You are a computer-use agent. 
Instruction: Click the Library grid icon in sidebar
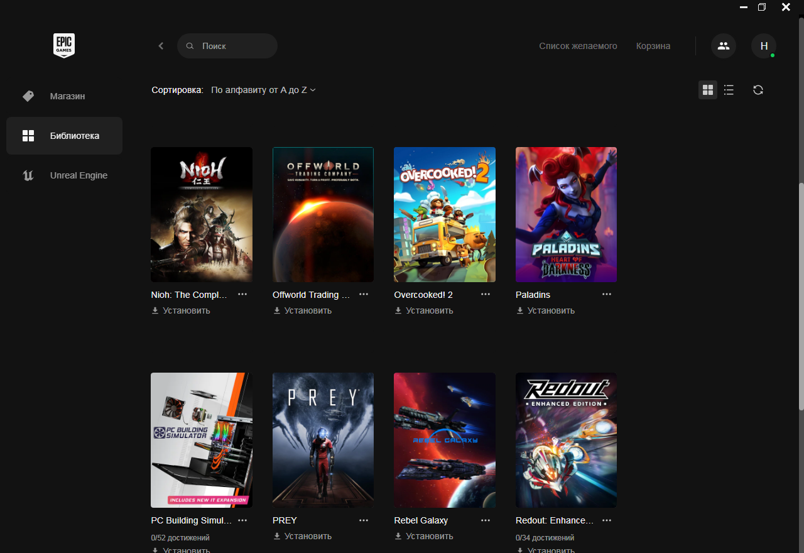pos(28,136)
